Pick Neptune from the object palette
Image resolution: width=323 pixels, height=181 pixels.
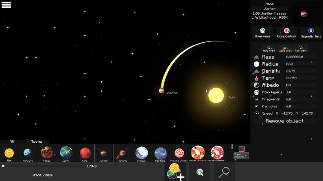pos(160,153)
